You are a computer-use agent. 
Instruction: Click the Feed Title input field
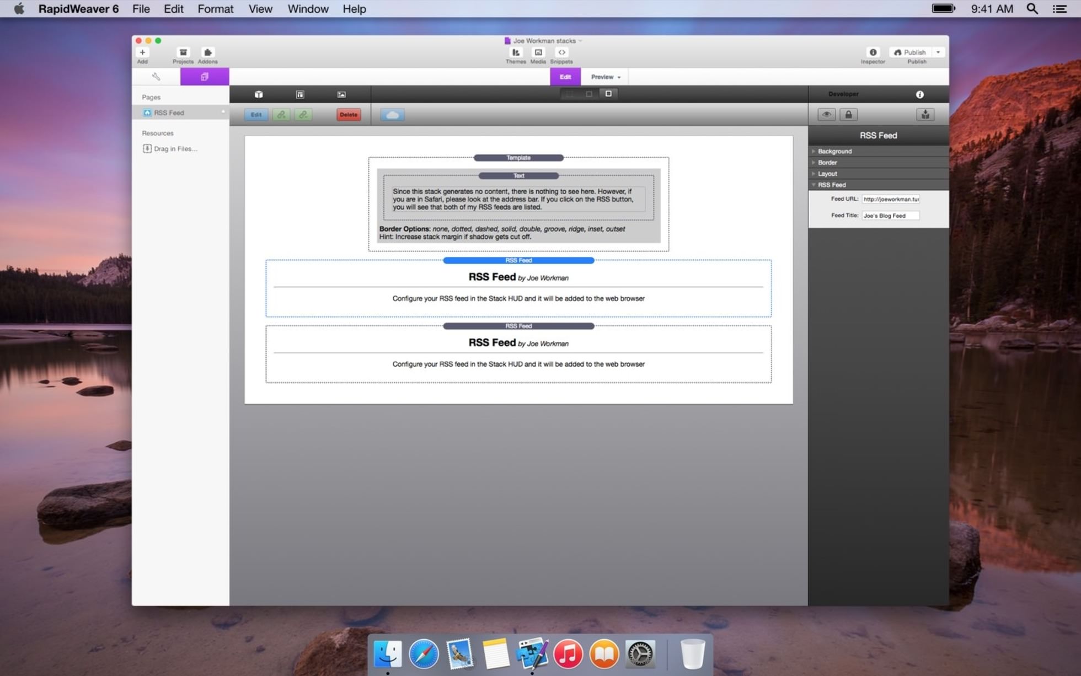click(x=891, y=216)
